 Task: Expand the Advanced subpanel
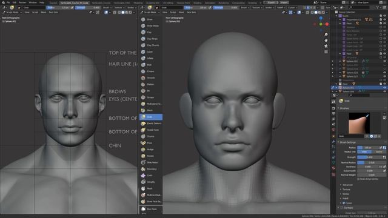click(347, 185)
